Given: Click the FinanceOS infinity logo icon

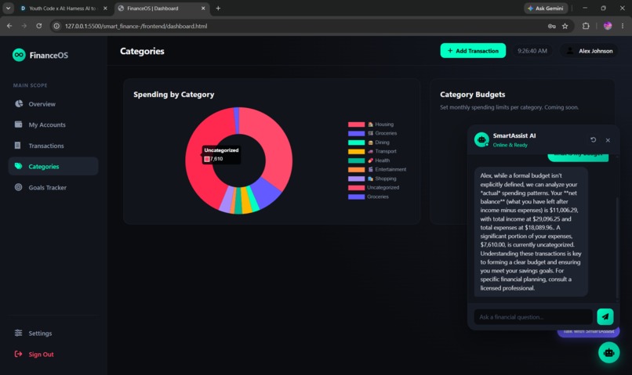Looking at the screenshot, I should click(x=19, y=55).
